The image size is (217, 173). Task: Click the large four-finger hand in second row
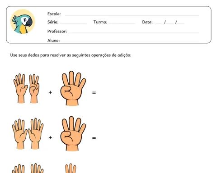[73, 133]
